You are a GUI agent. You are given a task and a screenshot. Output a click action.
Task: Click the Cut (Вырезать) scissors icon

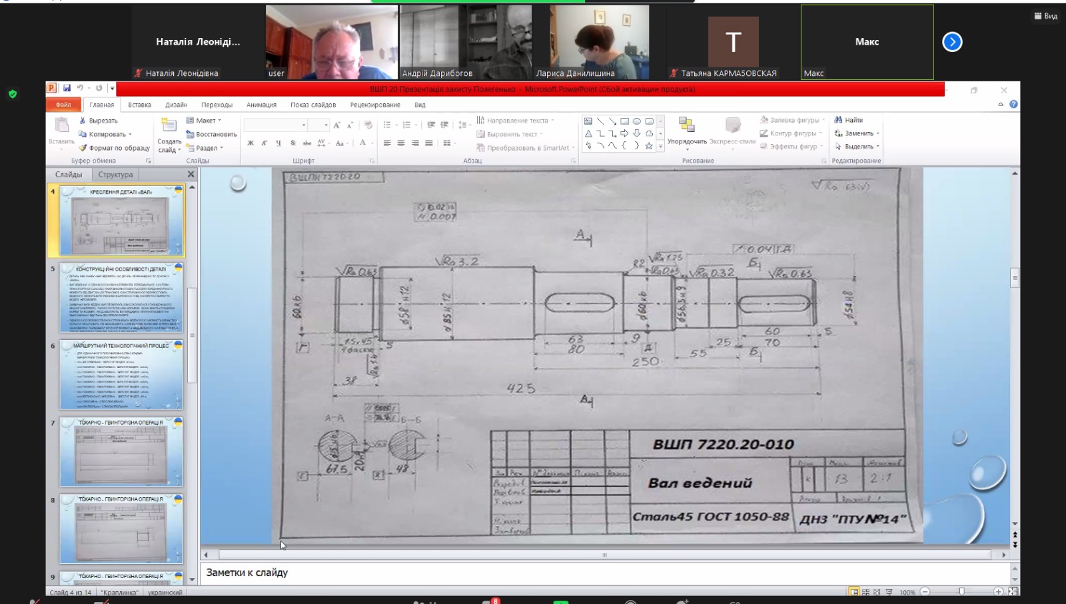point(83,121)
